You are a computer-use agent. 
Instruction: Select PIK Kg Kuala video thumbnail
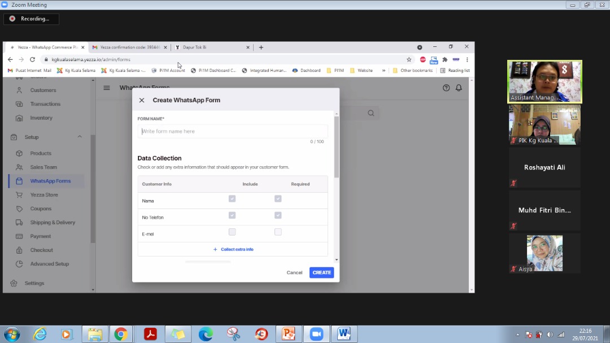544,124
